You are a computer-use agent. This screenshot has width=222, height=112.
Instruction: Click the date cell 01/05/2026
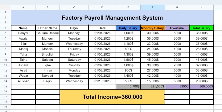pos(102,55)
